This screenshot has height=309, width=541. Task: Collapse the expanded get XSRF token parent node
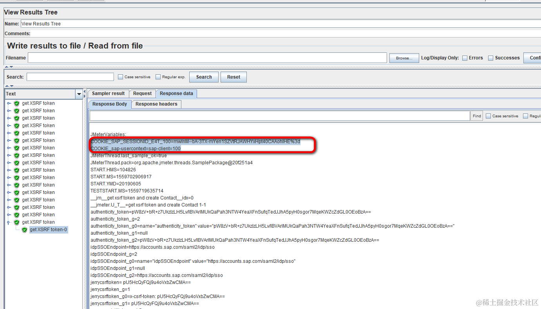pos(9,222)
